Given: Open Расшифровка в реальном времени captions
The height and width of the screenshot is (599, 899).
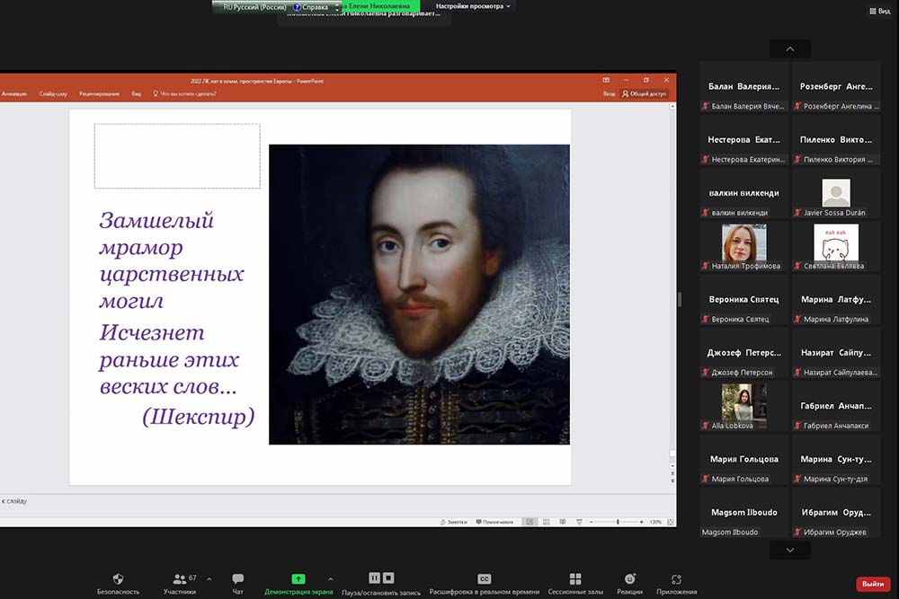Looking at the screenshot, I should coord(484,579).
